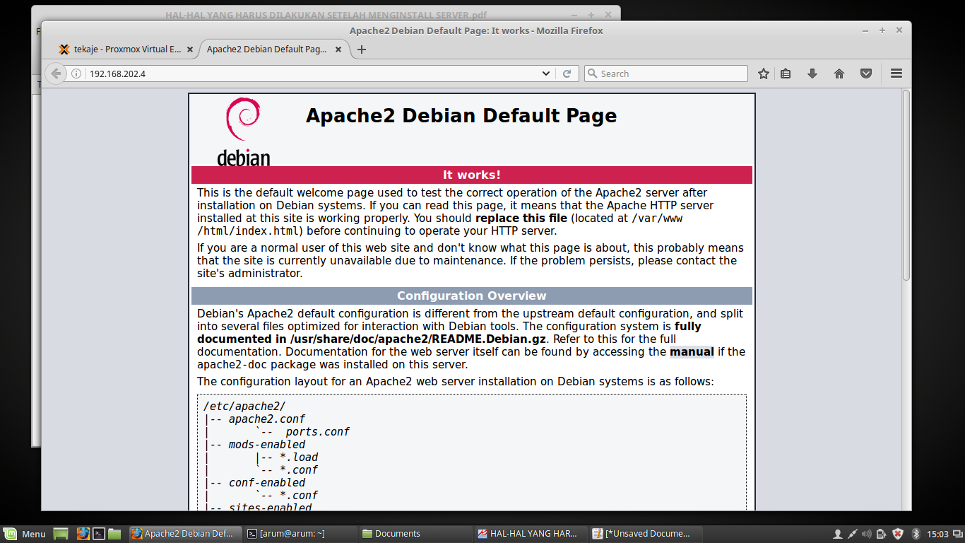Click the 'mods-enabled' line in the config tree
This screenshot has width=965, height=543.
pyautogui.click(x=267, y=445)
